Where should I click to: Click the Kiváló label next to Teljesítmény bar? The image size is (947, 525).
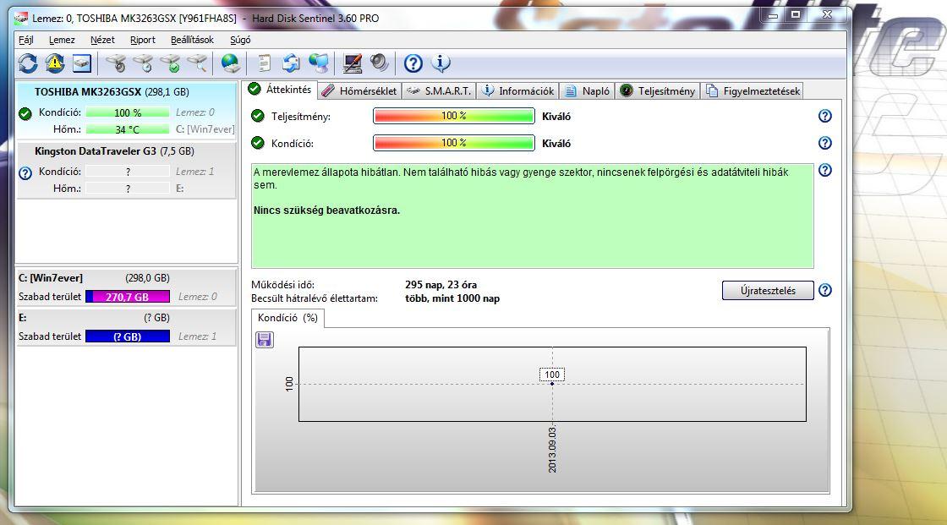click(556, 117)
